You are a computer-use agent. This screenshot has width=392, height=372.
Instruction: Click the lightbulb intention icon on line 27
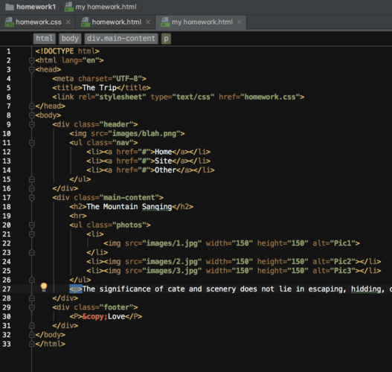click(44, 287)
